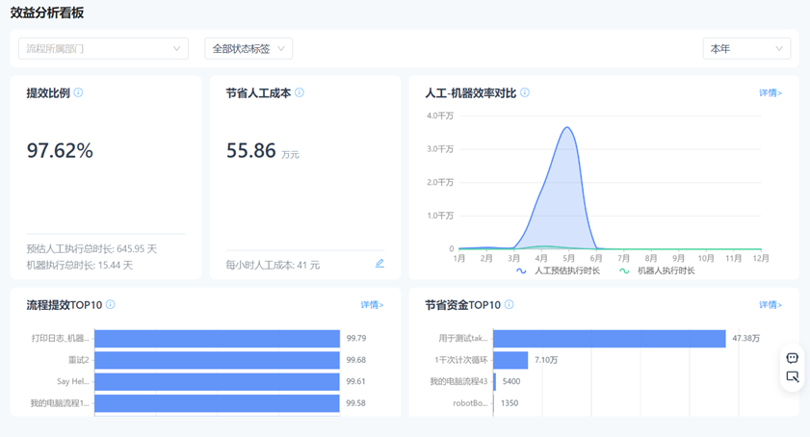
Task: Click the 打印日志 bar in TOP10 chart
Action: pyautogui.click(x=217, y=339)
